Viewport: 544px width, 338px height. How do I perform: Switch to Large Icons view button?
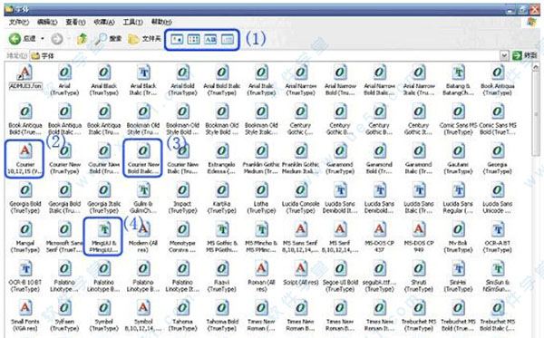click(177, 40)
